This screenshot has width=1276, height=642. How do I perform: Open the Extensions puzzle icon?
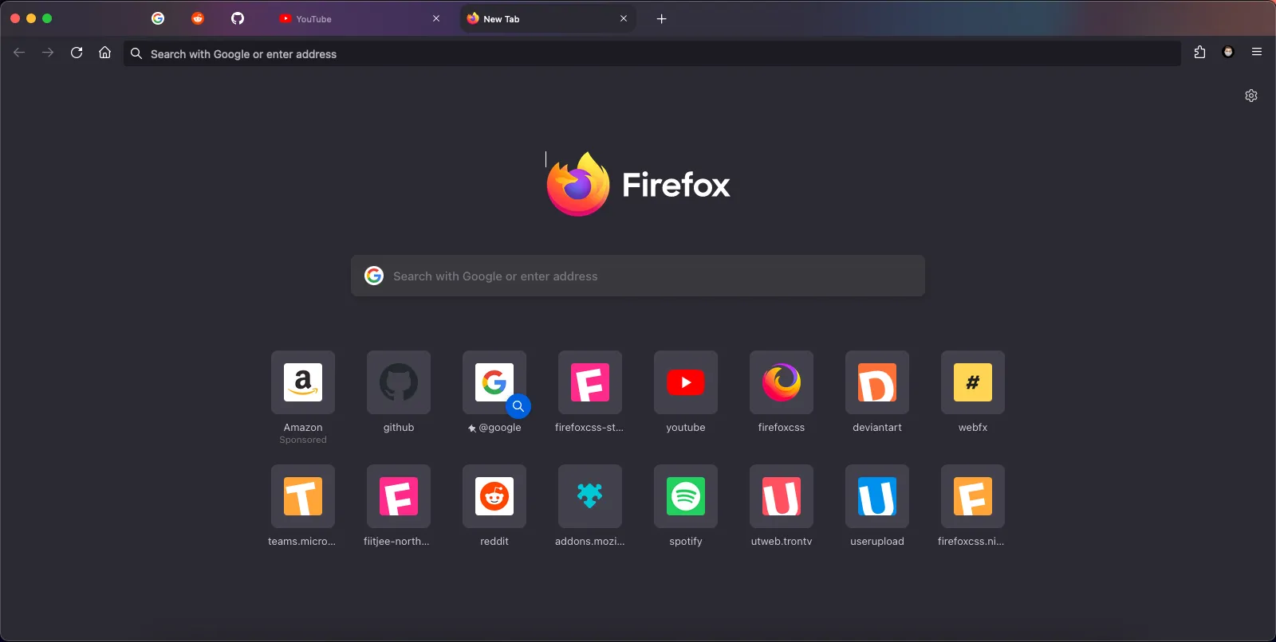[x=1199, y=53]
